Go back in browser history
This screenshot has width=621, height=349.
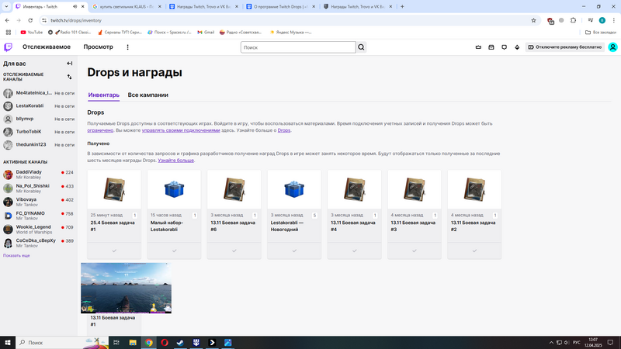[7, 20]
